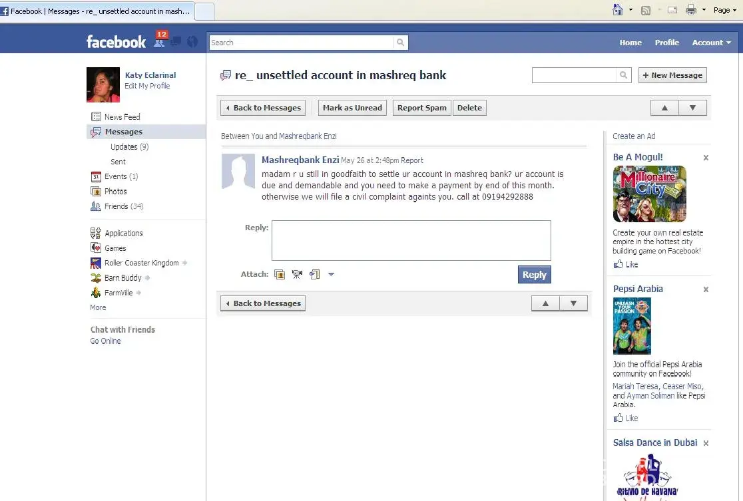Attach a video using the camera icon
Image resolution: width=743 pixels, height=501 pixels.
point(297,274)
